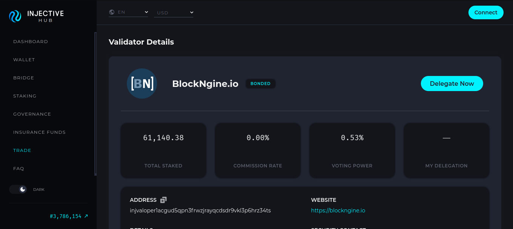Image resolution: width=513 pixels, height=229 pixels.
Task: Click the Connect wallet button
Action: [x=486, y=12]
